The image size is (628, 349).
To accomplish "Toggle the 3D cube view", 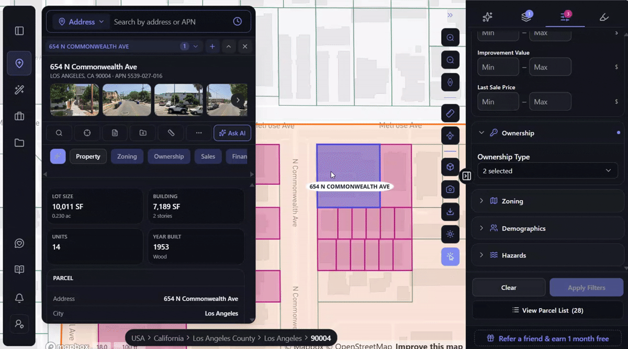I will pyautogui.click(x=450, y=167).
